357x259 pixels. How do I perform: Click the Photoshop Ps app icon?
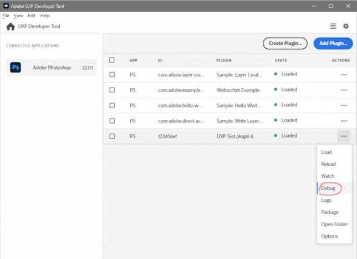16,68
